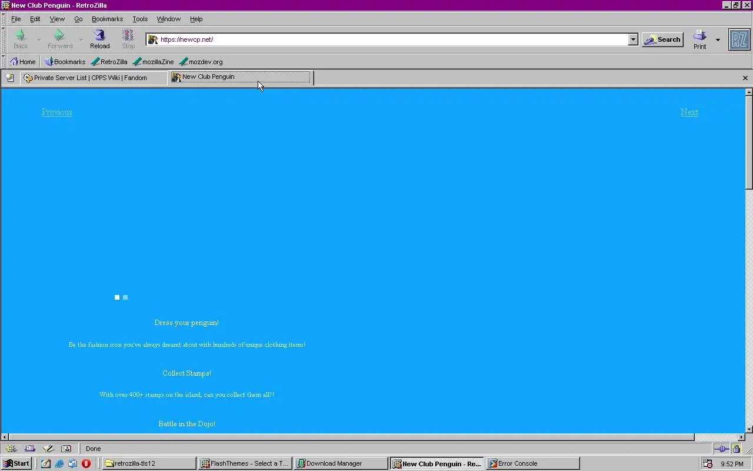Screen dimensions: 753x471
Task: Click the new tab icon left of tabs
Action: coord(9,78)
